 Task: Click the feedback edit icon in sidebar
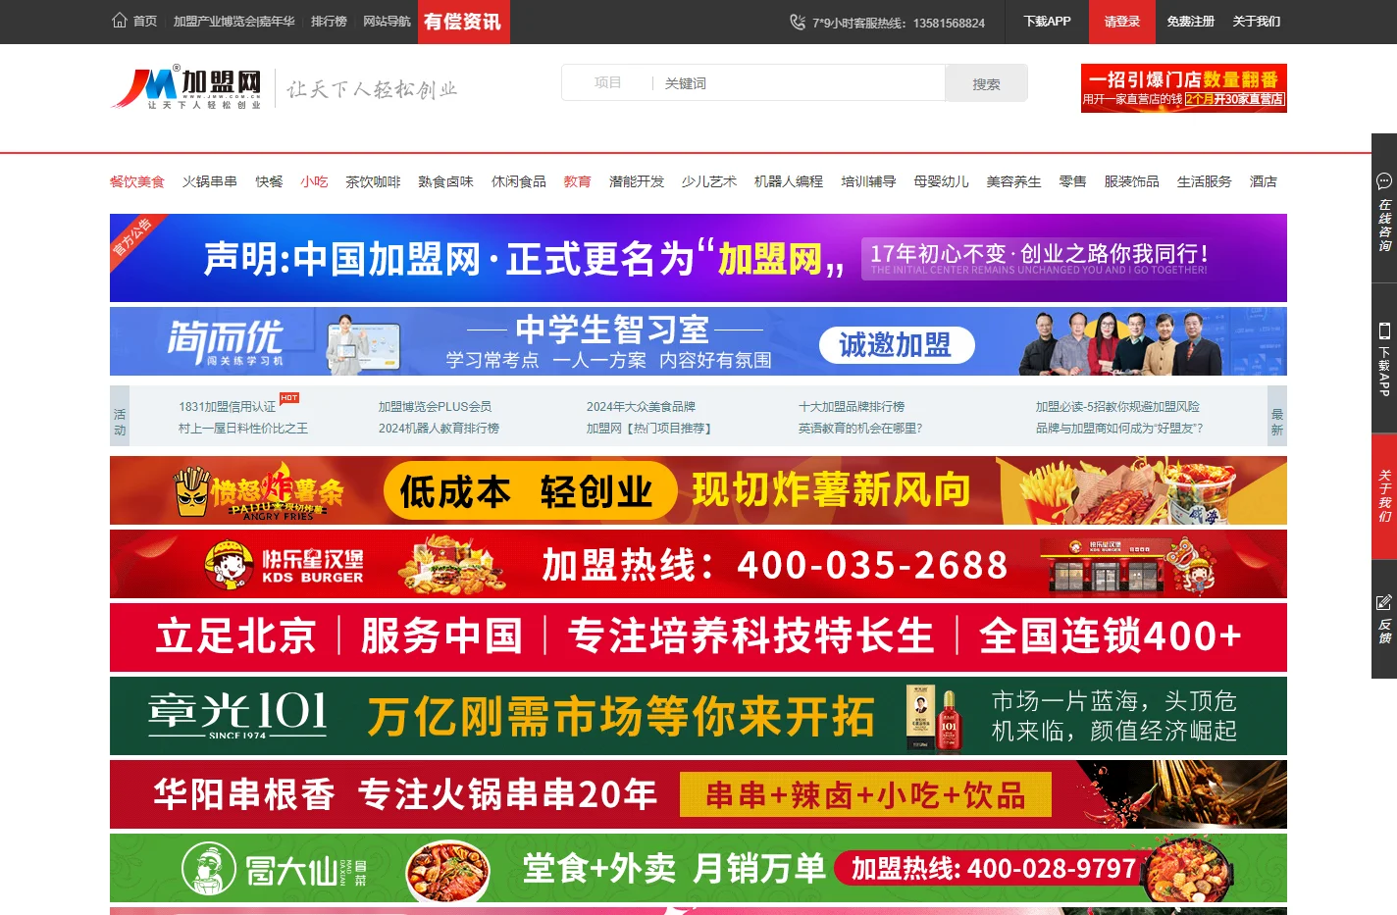tap(1384, 602)
